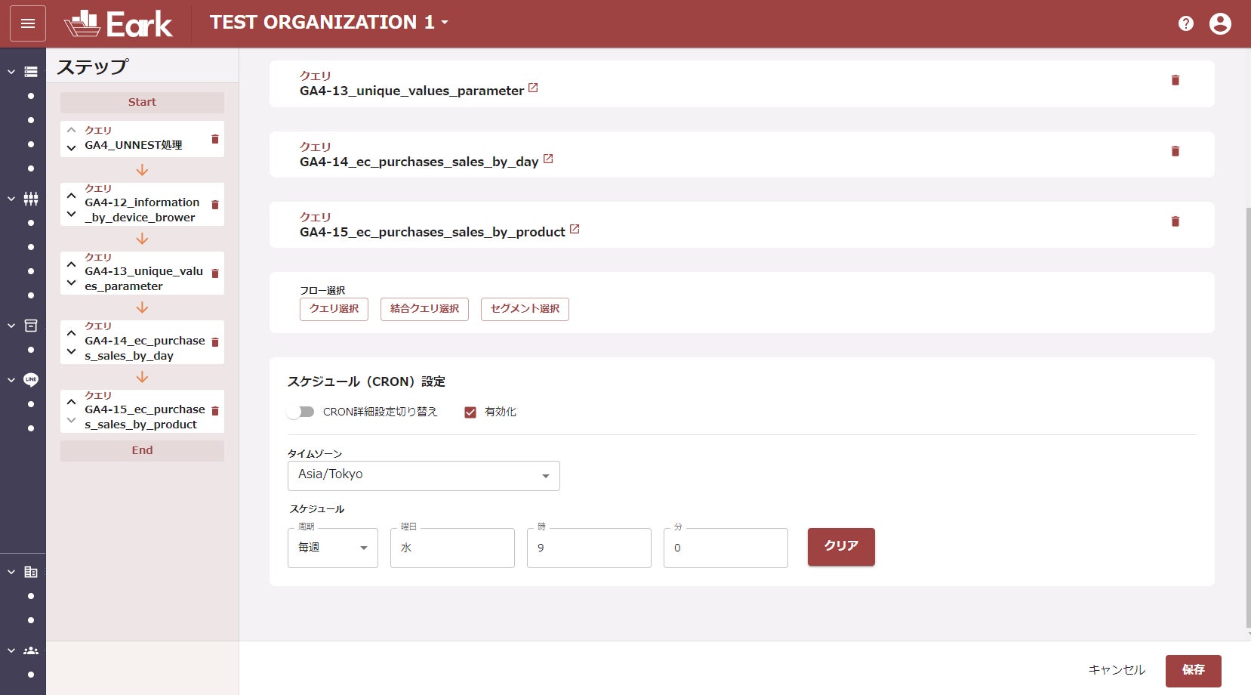The height and width of the screenshot is (695, 1251).
Task: Move GA4-13_unique_values_parameter step down
Action: pyautogui.click(x=72, y=283)
